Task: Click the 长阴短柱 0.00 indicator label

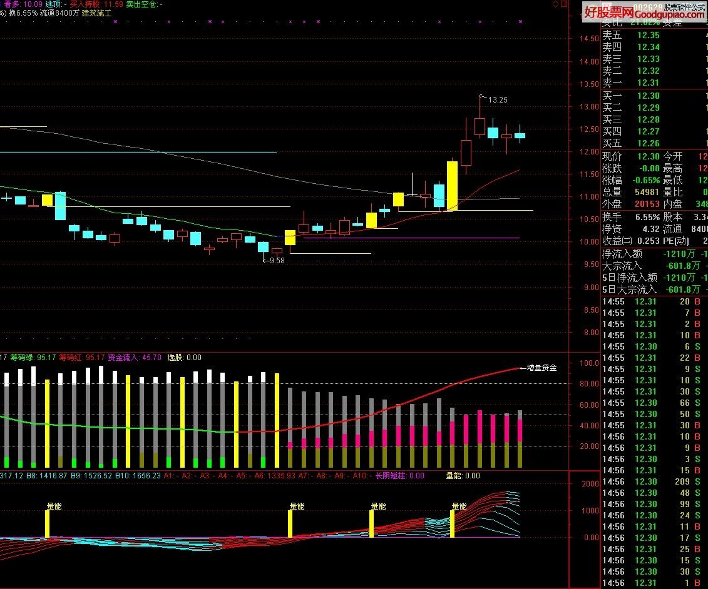Action: tap(399, 476)
